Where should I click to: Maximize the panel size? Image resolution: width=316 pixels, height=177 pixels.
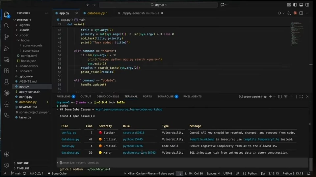click(301, 97)
